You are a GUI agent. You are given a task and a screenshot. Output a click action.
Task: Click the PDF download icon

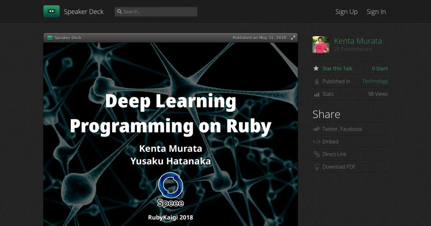tap(316, 167)
